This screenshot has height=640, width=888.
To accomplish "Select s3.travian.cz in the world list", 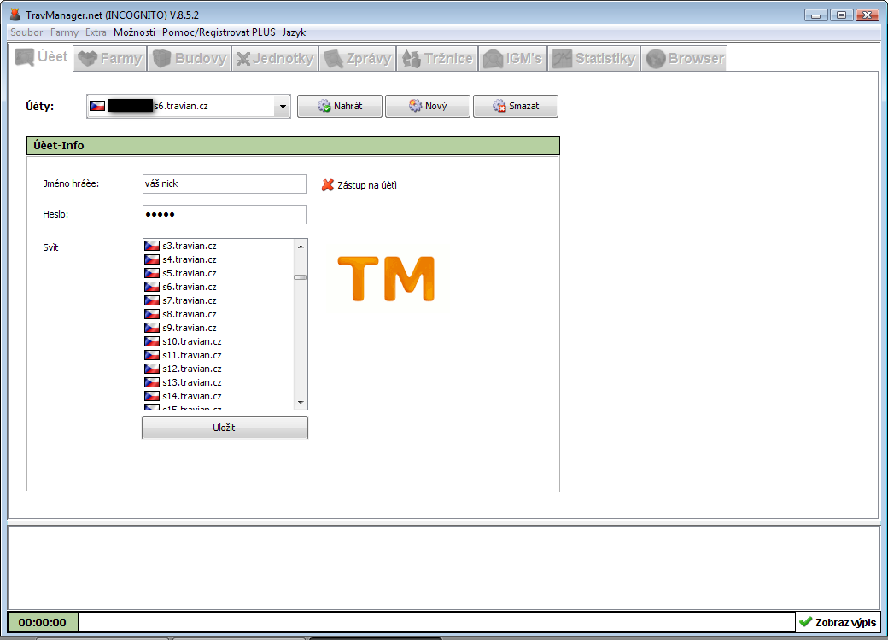I will click(218, 246).
